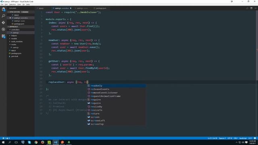Screen dimensions: 258x145
Task: Open Task View from the taskbar
Action: point(16,142)
